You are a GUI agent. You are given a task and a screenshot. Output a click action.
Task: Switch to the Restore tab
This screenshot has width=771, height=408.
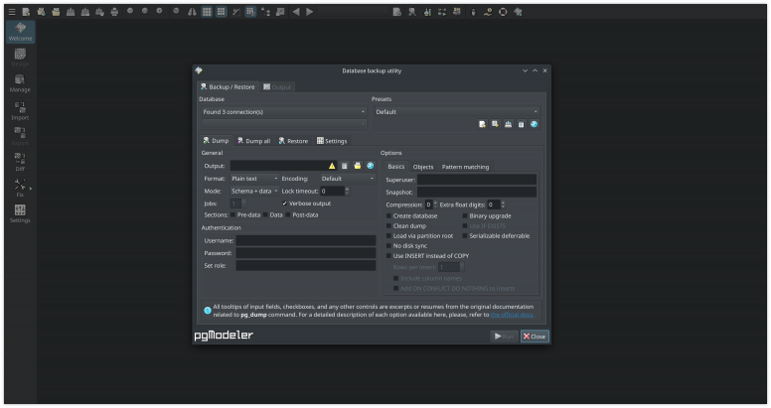(293, 141)
